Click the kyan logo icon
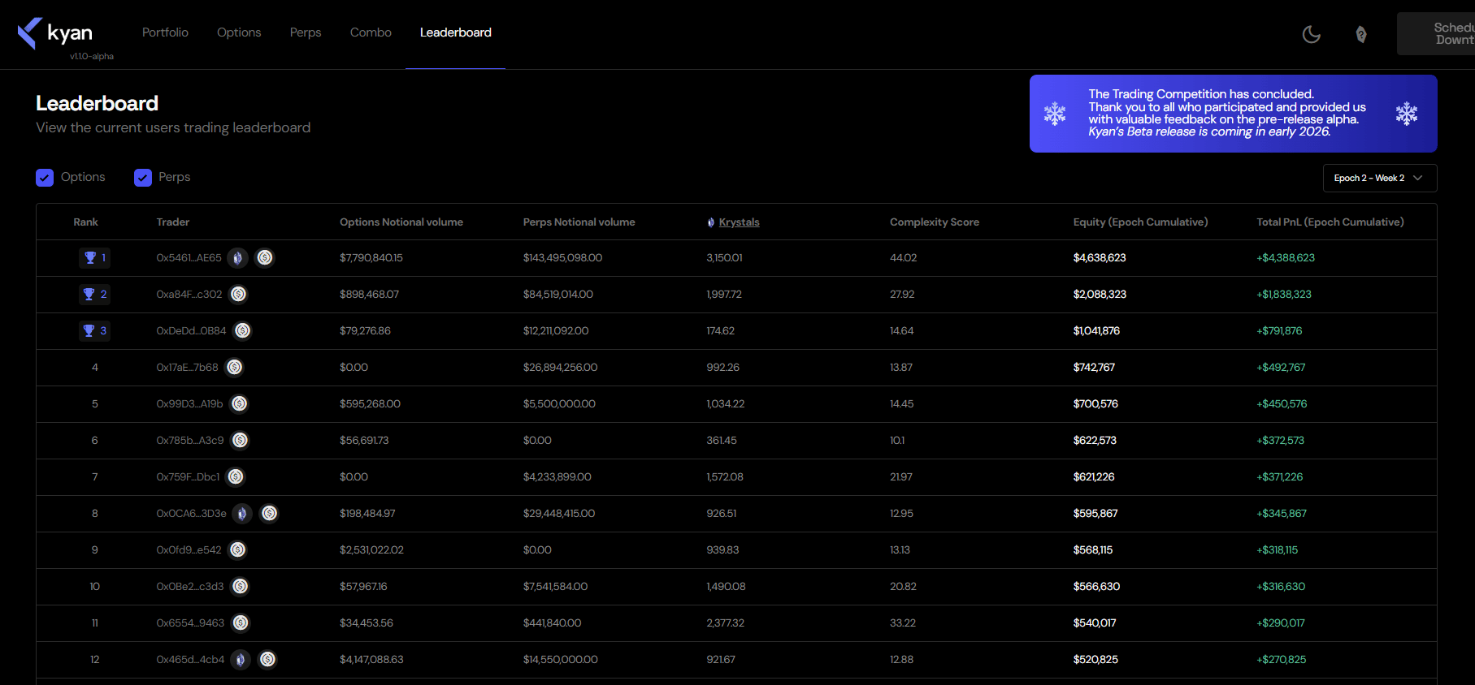The width and height of the screenshot is (1475, 685). pos(30,33)
